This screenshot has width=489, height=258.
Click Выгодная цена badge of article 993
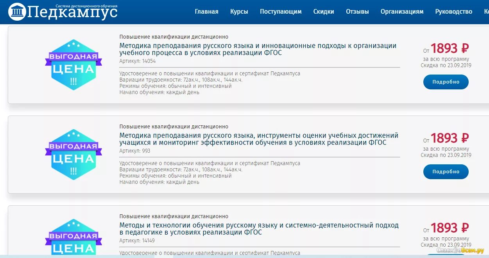coord(73,155)
